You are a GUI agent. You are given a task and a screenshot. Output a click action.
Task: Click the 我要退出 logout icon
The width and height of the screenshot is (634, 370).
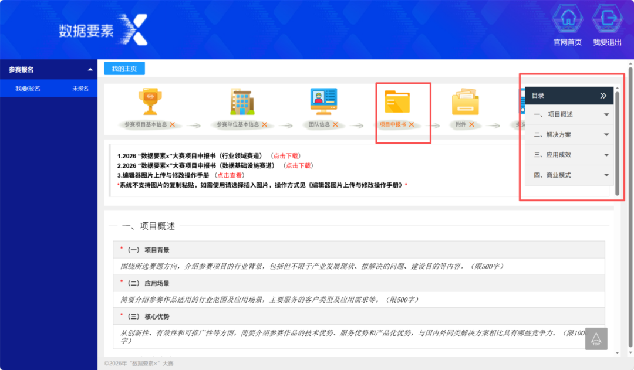tap(607, 18)
